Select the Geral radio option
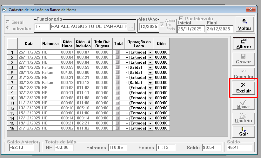This screenshot has width=261, height=158. click(x=8, y=22)
